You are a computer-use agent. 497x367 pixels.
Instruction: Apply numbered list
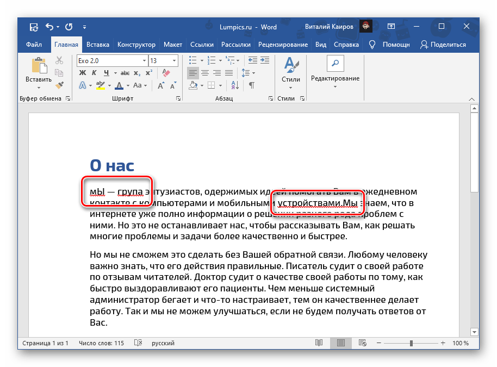212,60
